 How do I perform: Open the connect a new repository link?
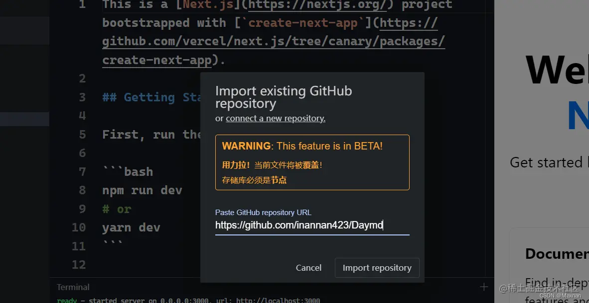[x=276, y=118]
